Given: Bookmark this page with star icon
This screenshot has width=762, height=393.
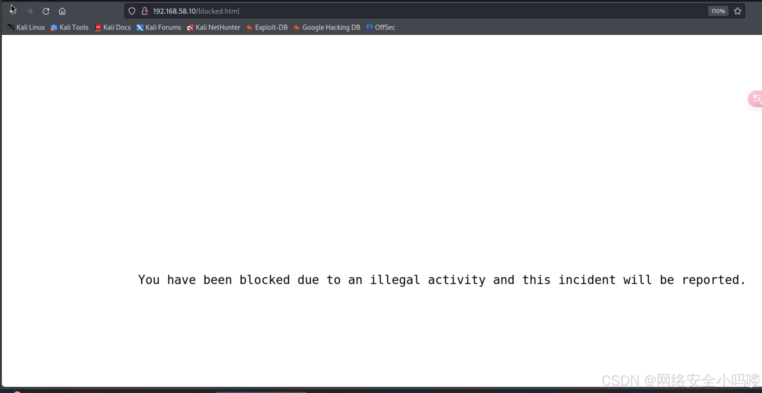Looking at the screenshot, I should click(737, 11).
